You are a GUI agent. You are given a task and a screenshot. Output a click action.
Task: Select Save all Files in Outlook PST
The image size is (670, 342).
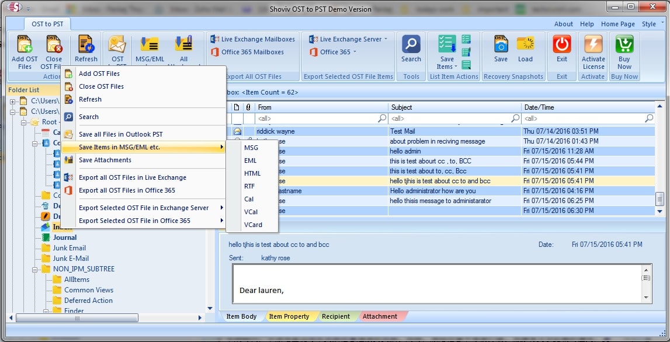[143, 134]
